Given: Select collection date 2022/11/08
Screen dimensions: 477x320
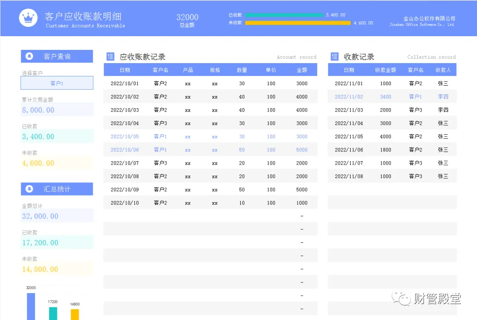Looking at the screenshot, I should point(349,176).
